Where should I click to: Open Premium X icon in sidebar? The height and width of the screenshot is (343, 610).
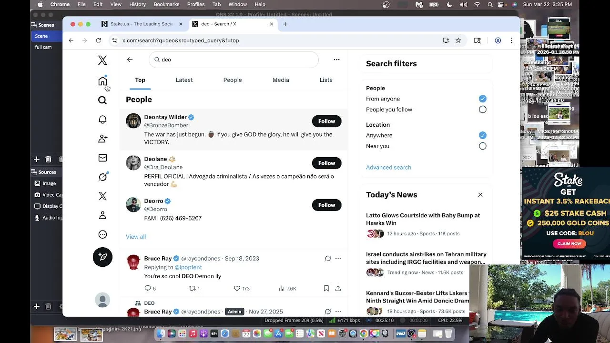102,196
